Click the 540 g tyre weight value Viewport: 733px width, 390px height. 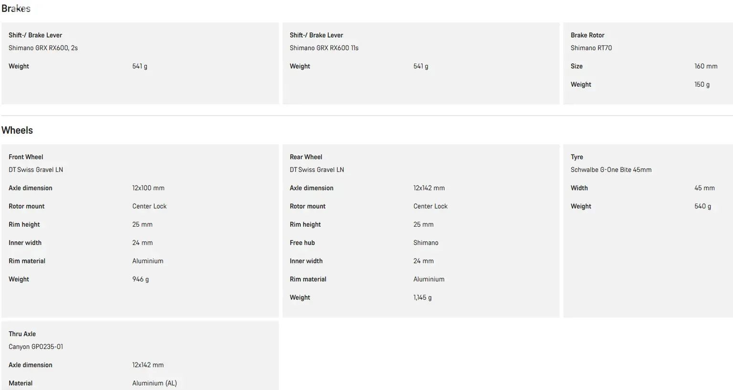[x=702, y=206]
